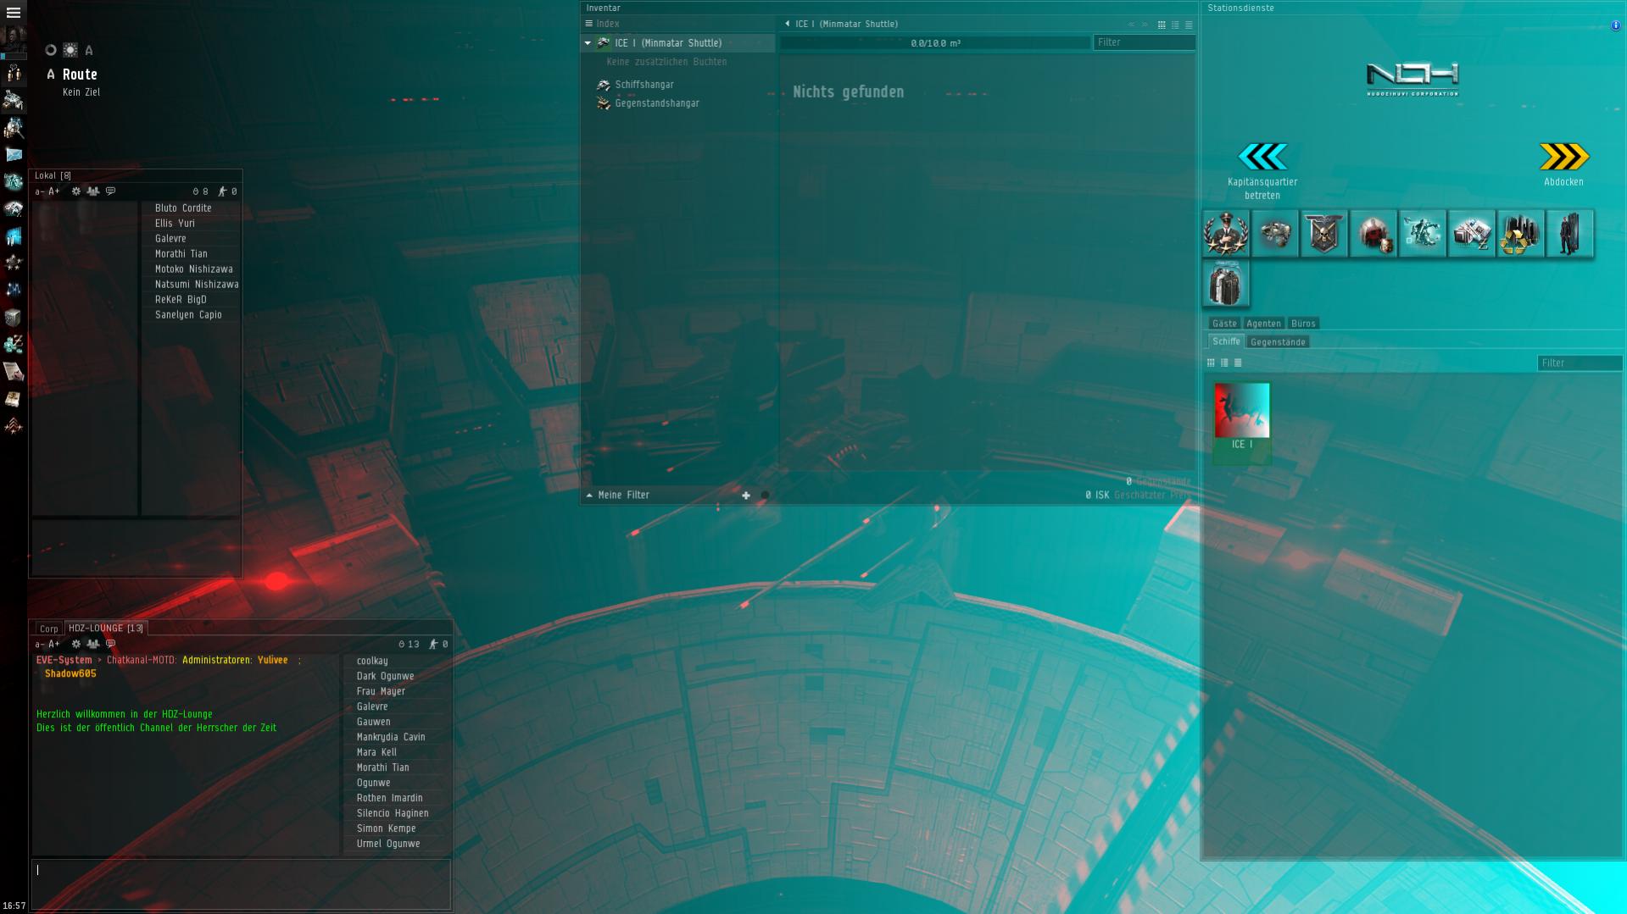The image size is (1627, 914).
Task: Click the back arrow beside ICE I title
Action: click(788, 24)
